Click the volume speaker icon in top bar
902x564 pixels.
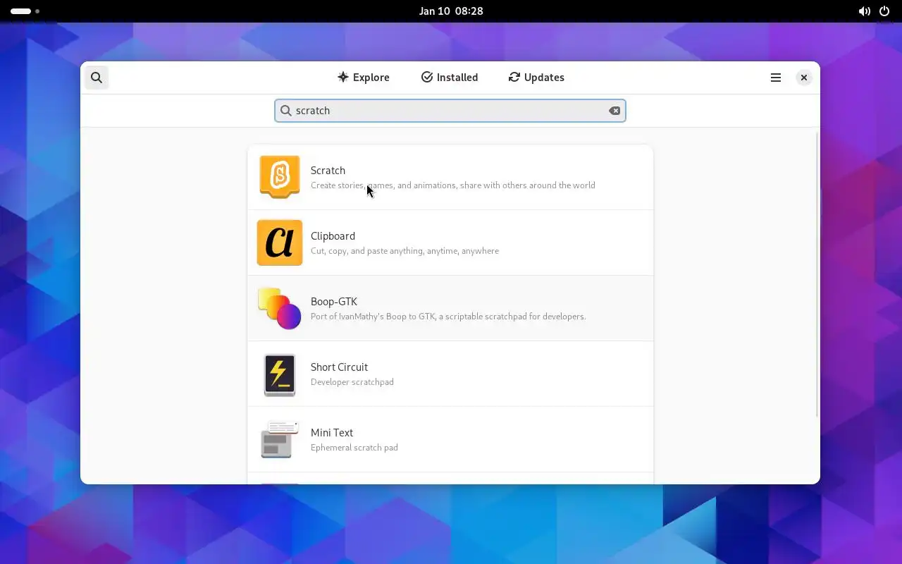pos(864,11)
